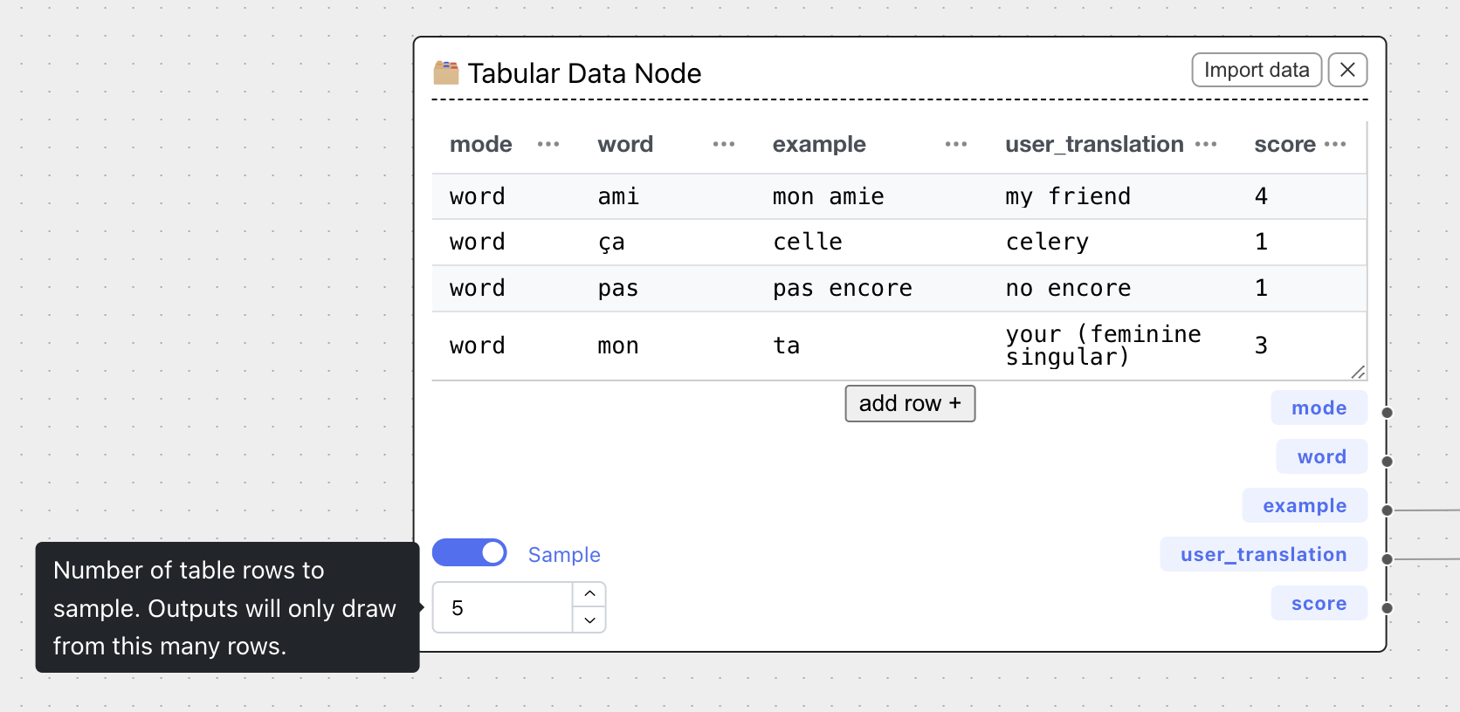Open the example column three-dot menu
The width and height of the screenshot is (1460, 712).
click(x=956, y=144)
